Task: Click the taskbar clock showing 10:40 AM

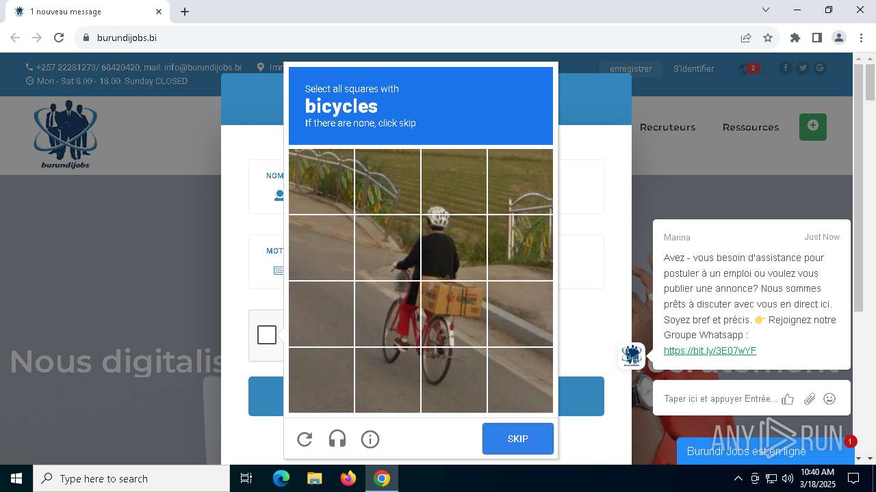Action: pyautogui.click(x=818, y=478)
